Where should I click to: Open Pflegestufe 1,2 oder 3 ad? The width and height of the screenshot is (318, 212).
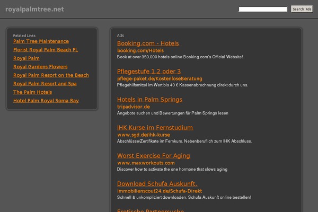tap(149, 72)
